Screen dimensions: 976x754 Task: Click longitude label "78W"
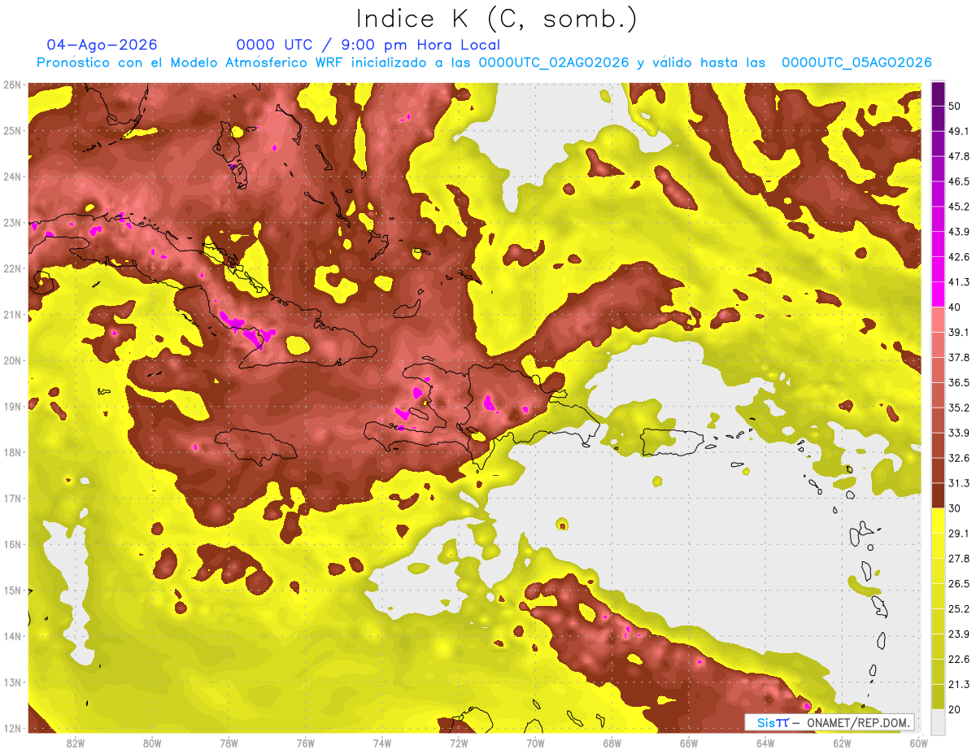[x=229, y=743]
